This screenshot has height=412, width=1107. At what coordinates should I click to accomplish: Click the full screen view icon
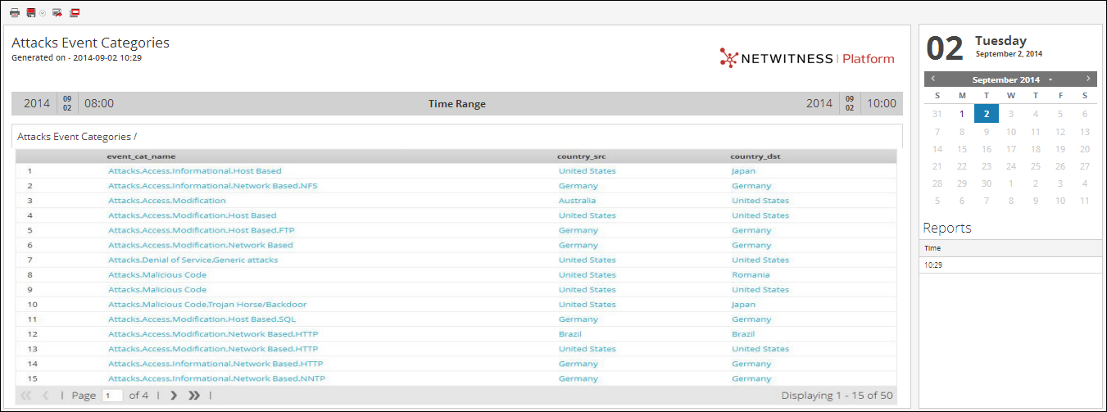tap(75, 12)
